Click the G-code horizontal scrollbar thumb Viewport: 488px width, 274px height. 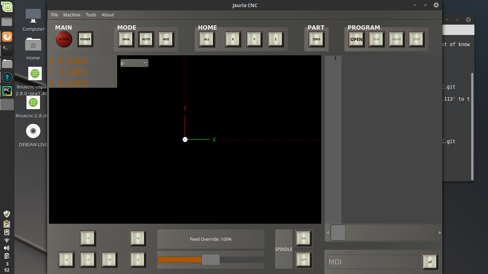click(x=338, y=233)
